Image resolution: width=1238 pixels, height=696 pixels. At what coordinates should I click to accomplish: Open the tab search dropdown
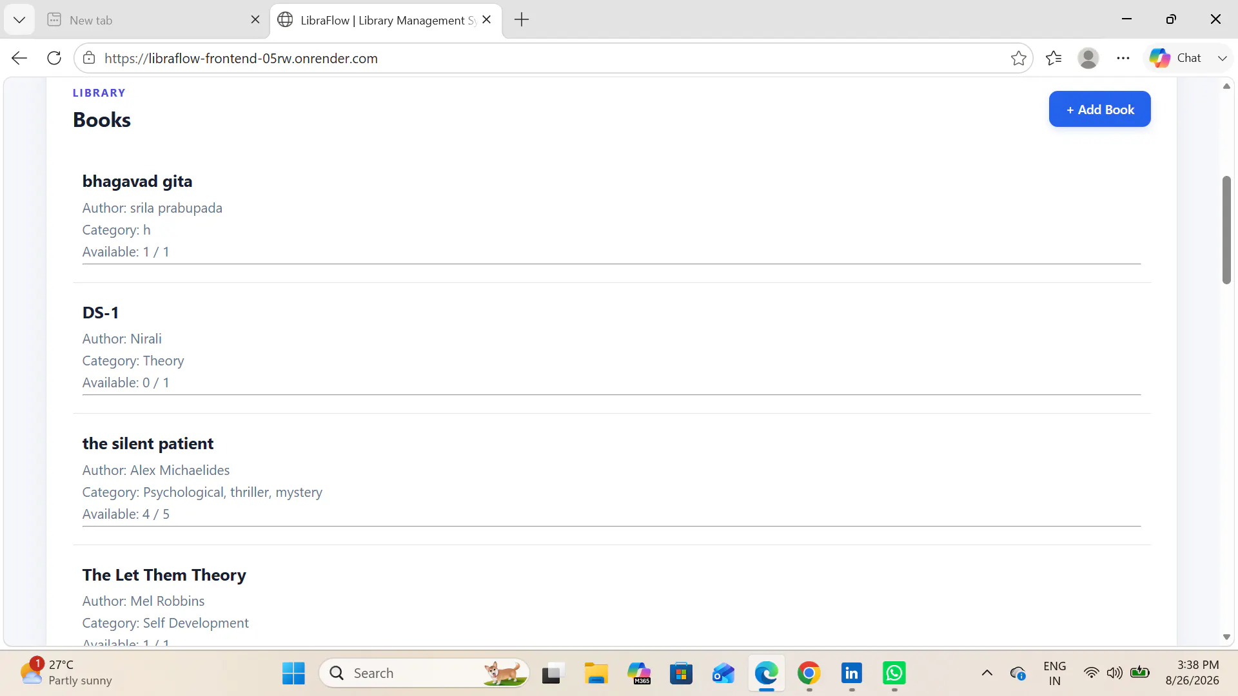click(x=19, y=20)
